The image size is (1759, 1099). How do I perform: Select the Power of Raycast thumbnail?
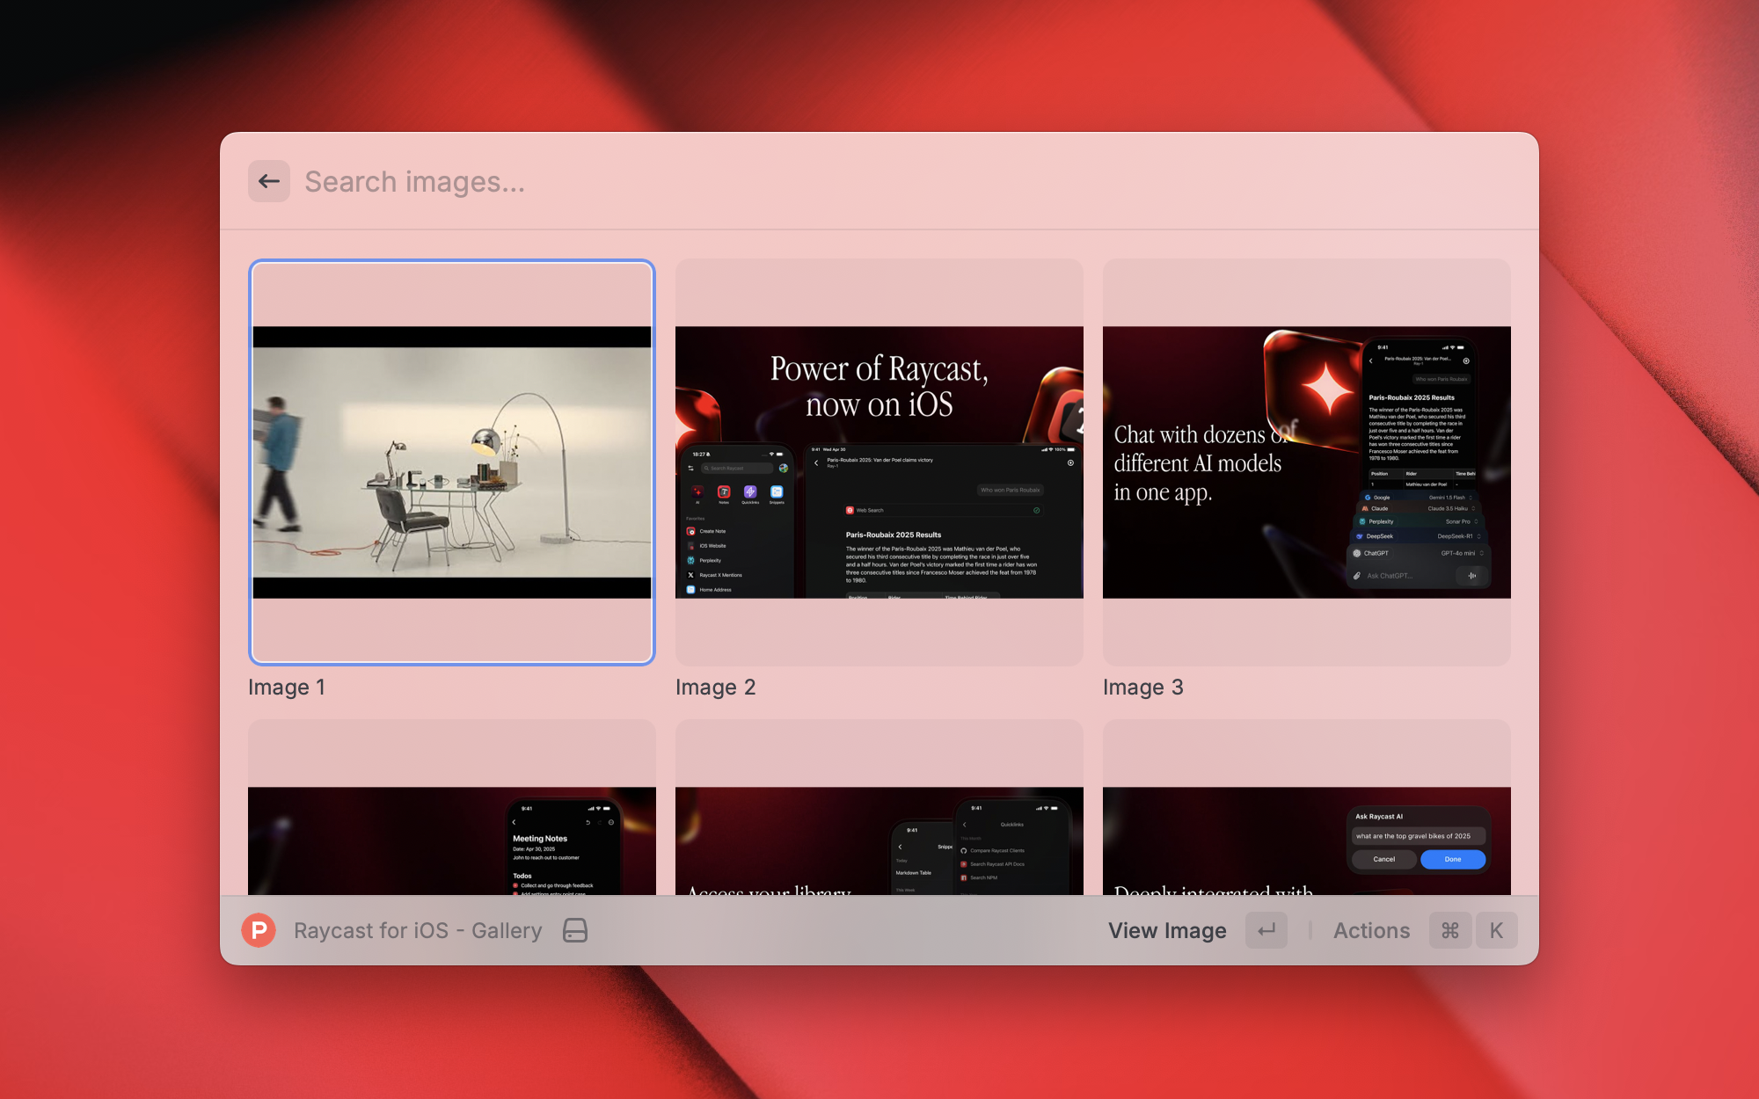(x=879, y=462)
